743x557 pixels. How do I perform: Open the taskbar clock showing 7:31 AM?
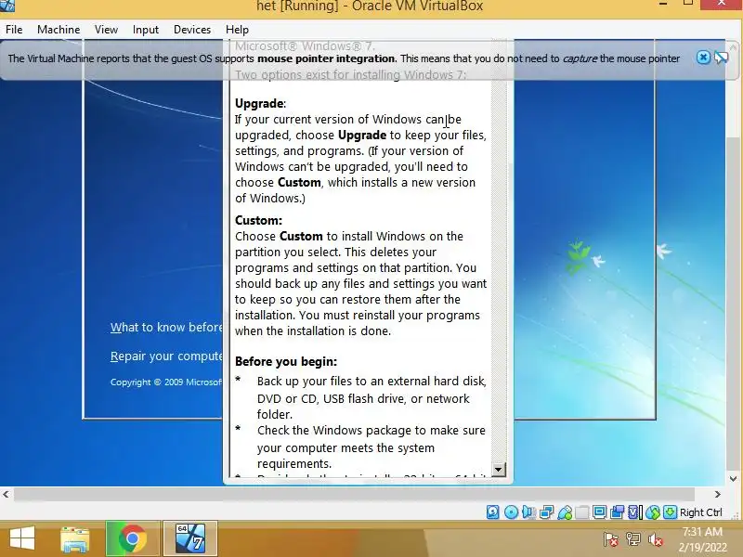702,539
